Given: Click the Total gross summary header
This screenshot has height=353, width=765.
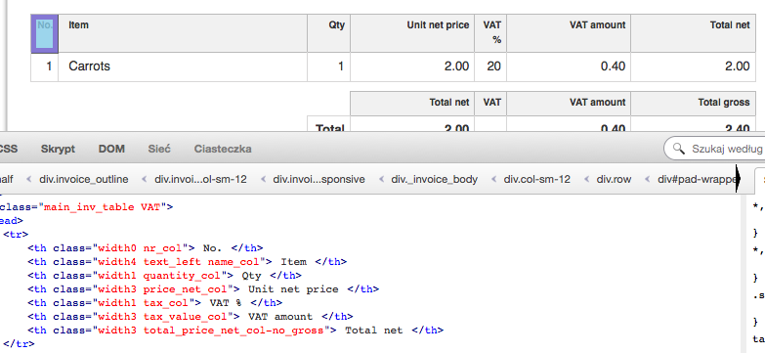Looking at the screenshot, I should (694, 103).
